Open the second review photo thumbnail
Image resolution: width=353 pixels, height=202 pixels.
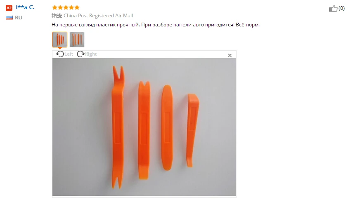click(77, 40)
